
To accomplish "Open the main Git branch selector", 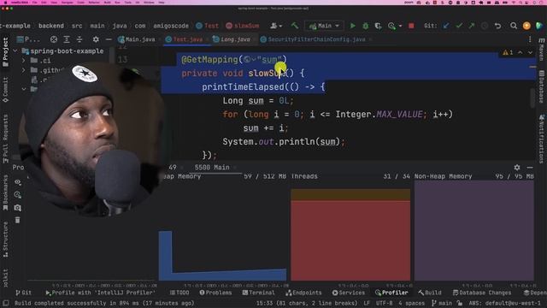I will click(x=442, y=303).
